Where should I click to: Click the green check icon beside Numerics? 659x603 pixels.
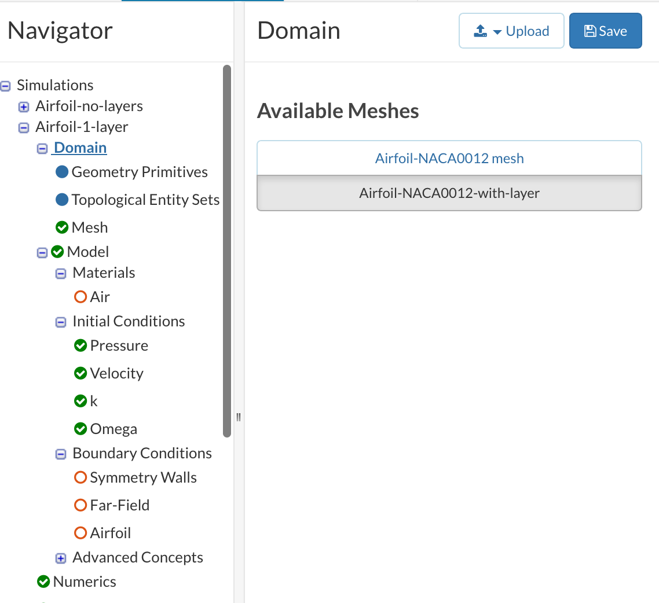(43, 582)
